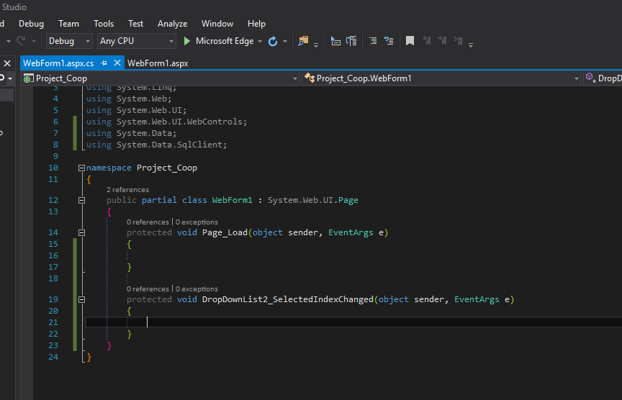Place cursor on empty line 21

[x=353, y=322]
